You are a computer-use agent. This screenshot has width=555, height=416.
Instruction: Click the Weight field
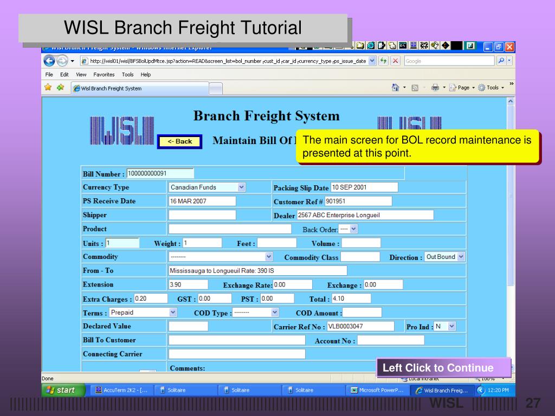tap(203, 243)
